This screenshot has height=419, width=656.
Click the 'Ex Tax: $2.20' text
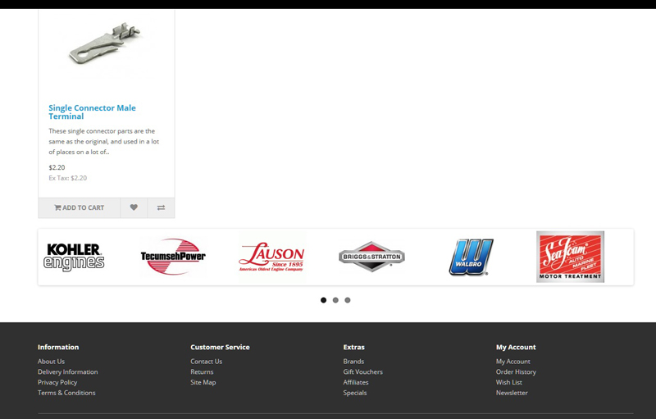[x=68, y=178]
